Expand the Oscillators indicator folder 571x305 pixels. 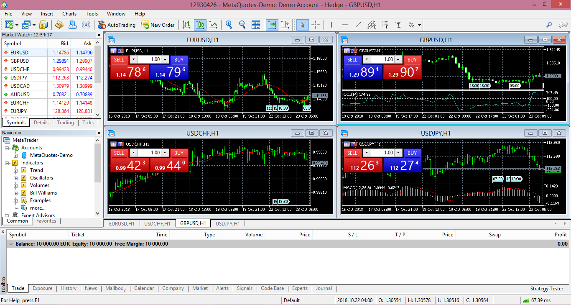15,178
